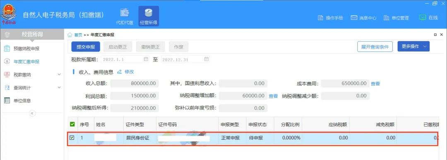
Task: Click the 在线 status monitor icon
Action: tap(423, 18)
